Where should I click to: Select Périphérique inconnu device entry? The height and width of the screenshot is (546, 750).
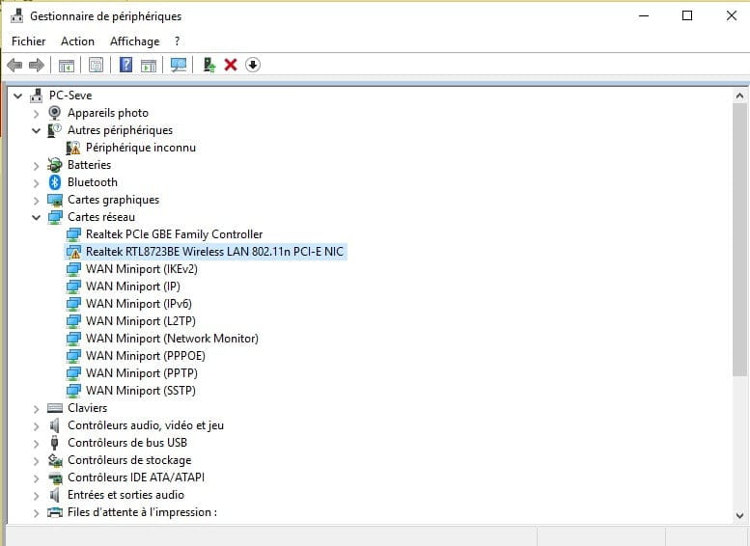point(140,148)
